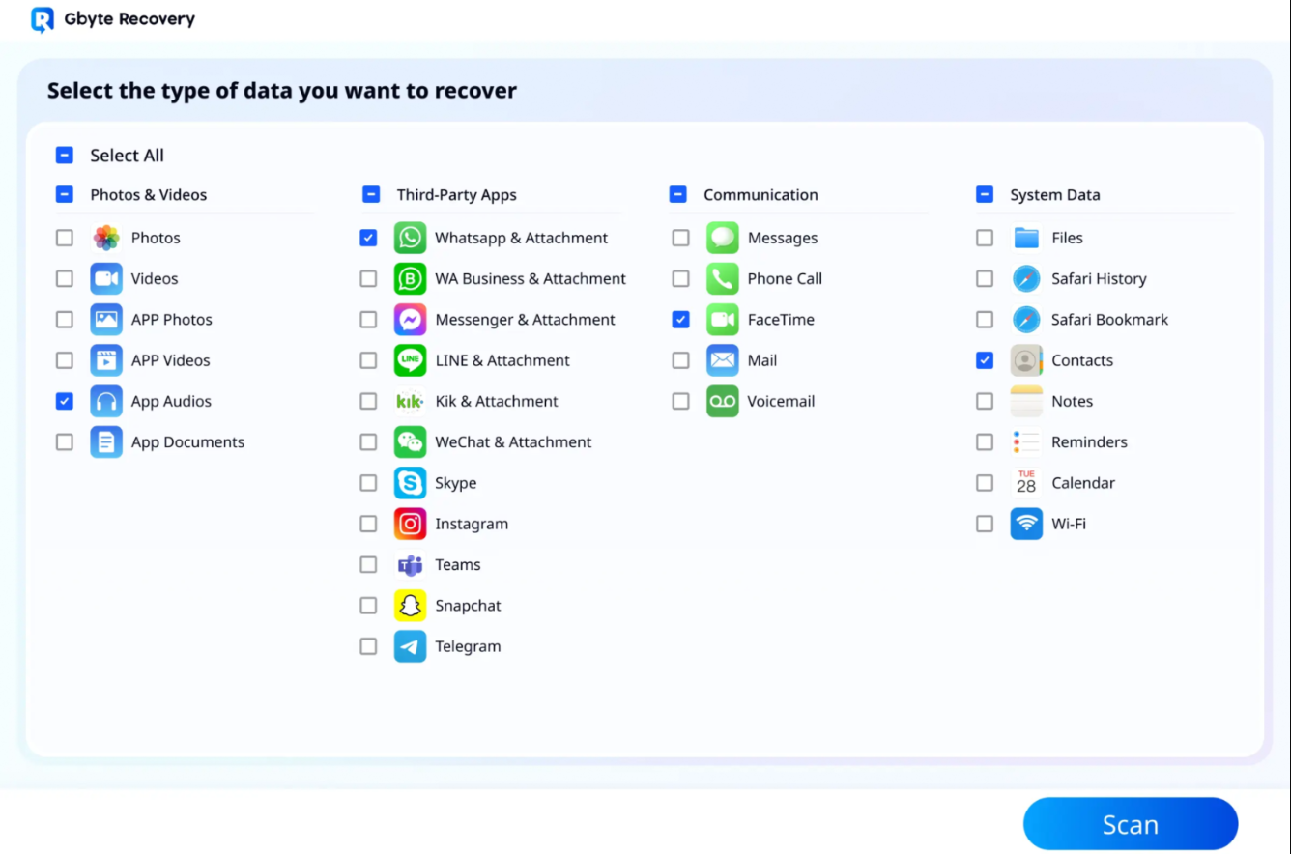Screen dimensions: 1291x854
Task: Click the WeChat & Attachment label
Action: [x=513, y=442]
